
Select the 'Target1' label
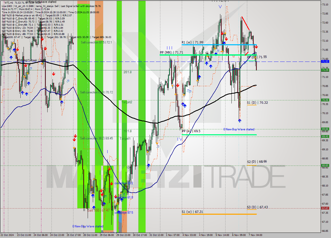(x=125, y=139)
